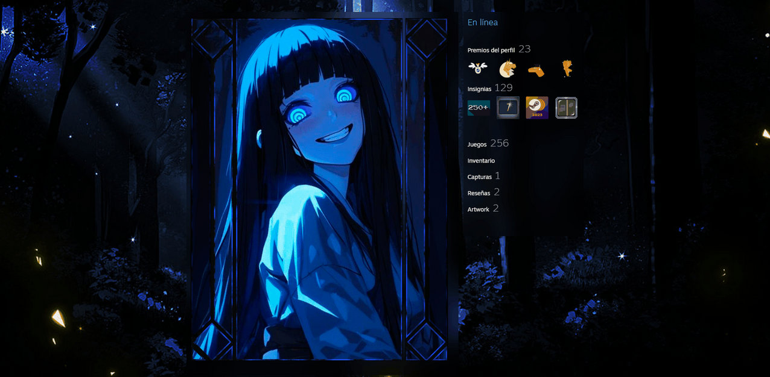Open the Juegos games list
This screenshot has height=377, width=770.
pos(477,145)
